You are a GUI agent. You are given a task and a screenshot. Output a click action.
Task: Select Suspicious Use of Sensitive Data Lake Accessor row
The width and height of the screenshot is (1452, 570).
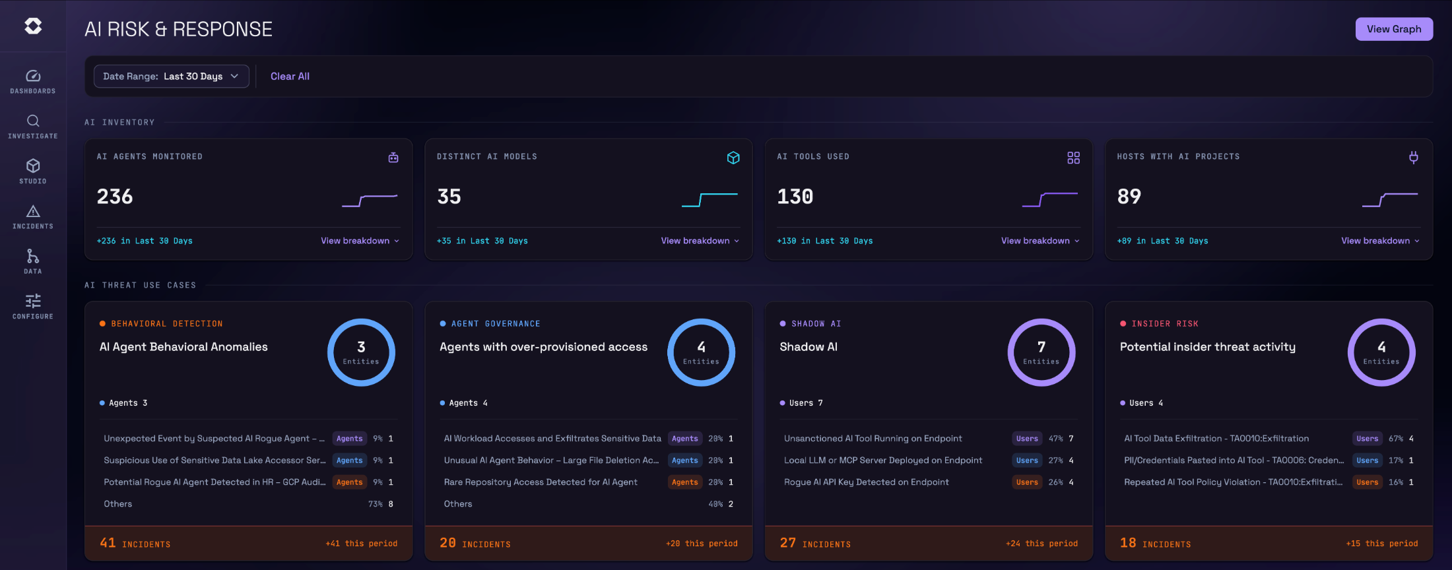pos(249,460)
